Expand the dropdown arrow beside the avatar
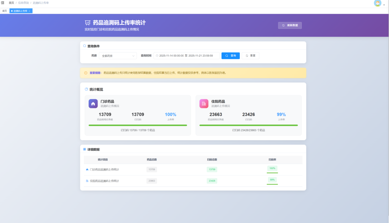The image size is (389, 223). pos(384,5)
